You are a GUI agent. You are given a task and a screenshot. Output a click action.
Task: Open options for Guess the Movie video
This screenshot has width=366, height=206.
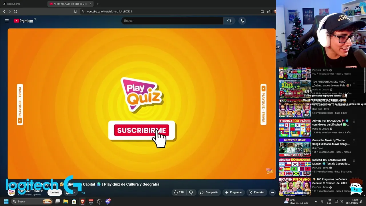(x=354, y=141)
